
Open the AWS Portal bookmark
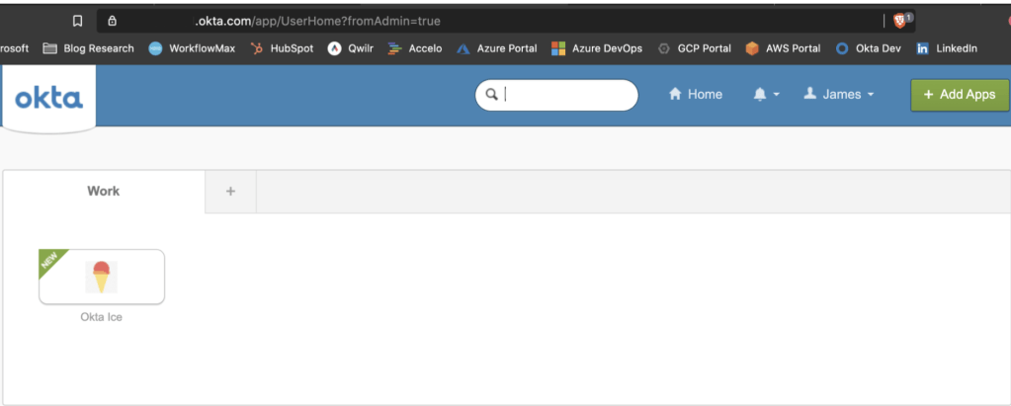coord(783,48)
